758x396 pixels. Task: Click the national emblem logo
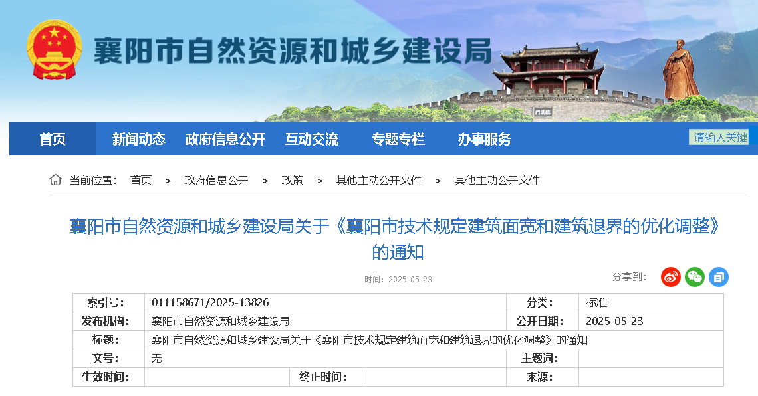coord(54,49)
